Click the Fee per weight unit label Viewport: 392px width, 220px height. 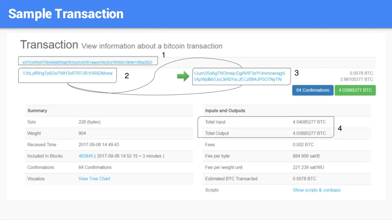click(224, 167)
